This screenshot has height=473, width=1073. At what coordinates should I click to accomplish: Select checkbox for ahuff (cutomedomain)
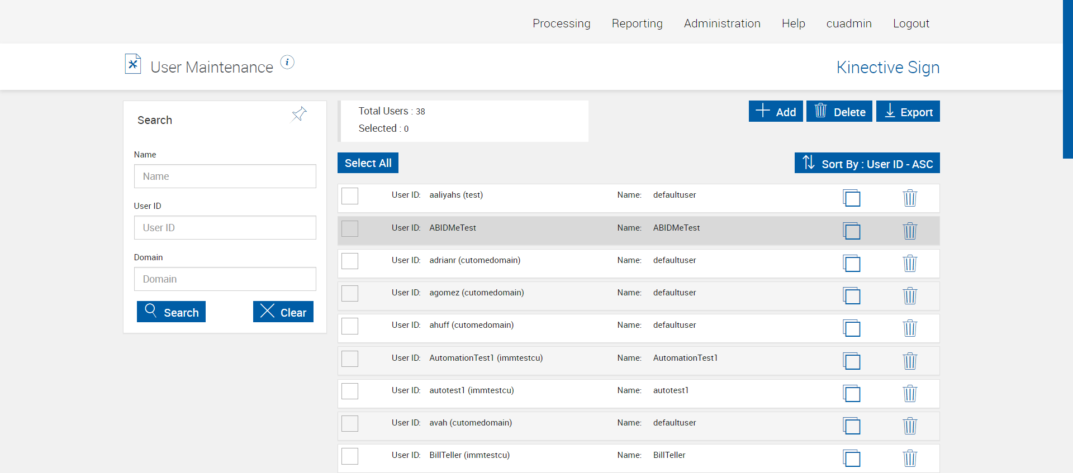pos(350,326)
